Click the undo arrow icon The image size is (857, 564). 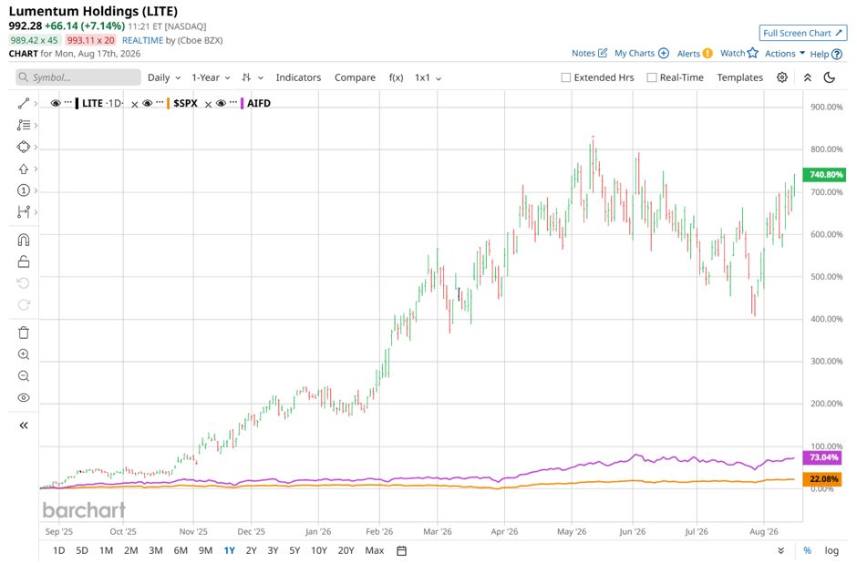click(24, 282)
